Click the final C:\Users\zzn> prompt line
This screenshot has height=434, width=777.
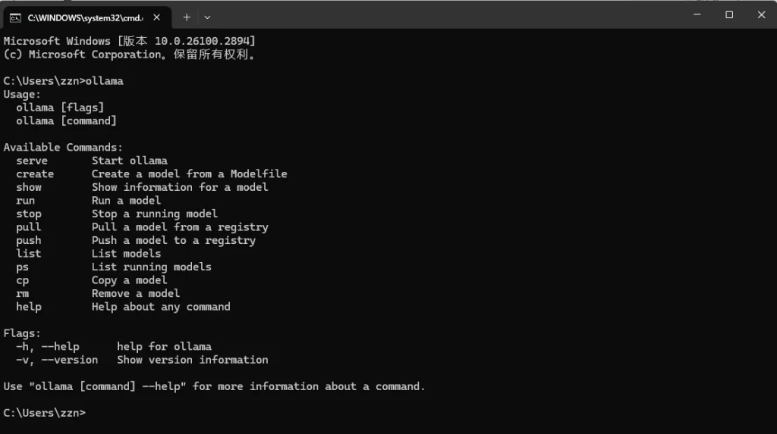click(45, 413)
